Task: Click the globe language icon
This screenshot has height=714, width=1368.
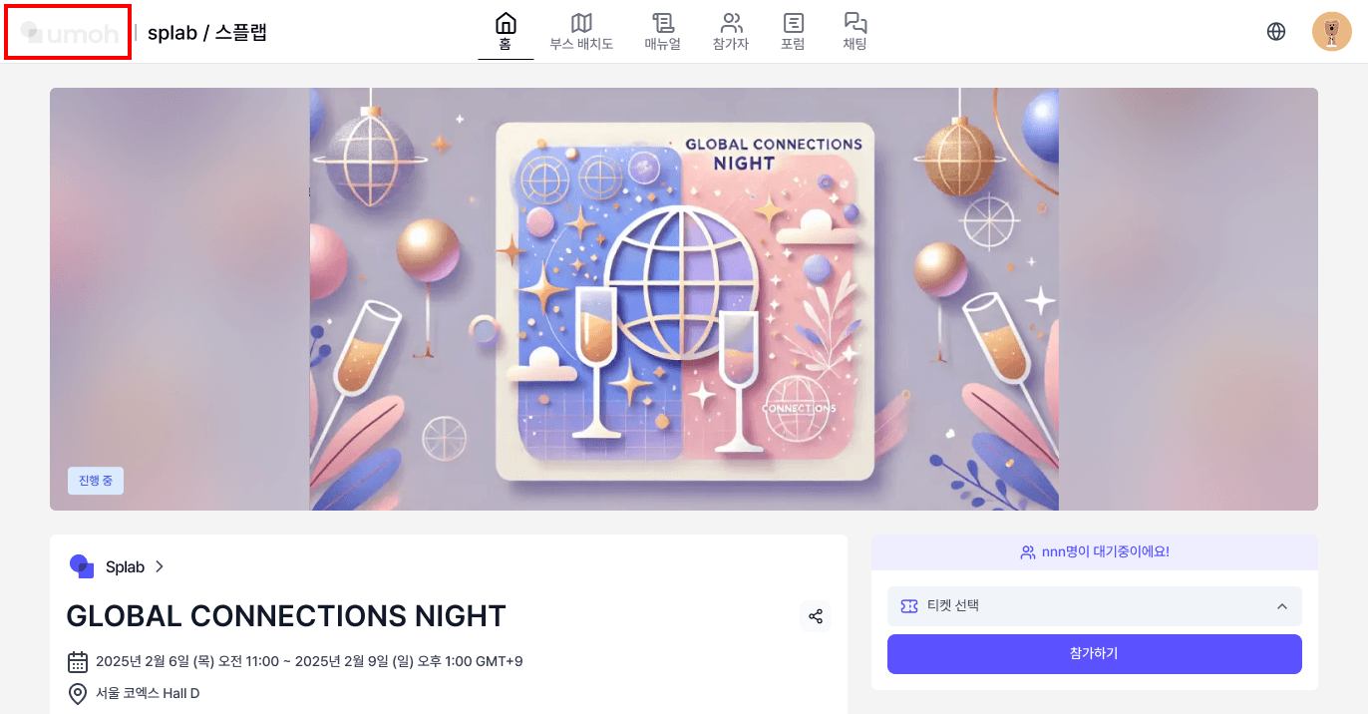Action: click(1276, 31)
